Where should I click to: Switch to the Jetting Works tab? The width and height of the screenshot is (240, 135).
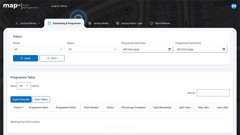(98, 23)
